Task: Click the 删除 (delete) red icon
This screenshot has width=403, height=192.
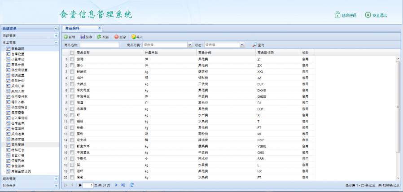Action: 116,36
